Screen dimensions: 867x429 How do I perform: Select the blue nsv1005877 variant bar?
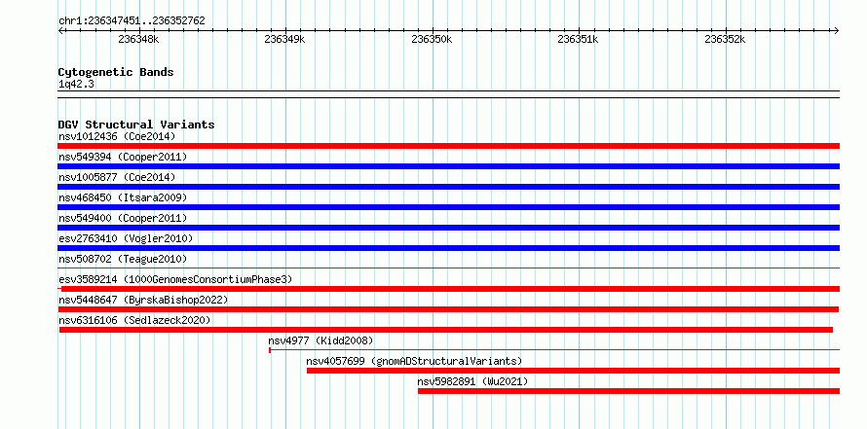click(448, 187)
